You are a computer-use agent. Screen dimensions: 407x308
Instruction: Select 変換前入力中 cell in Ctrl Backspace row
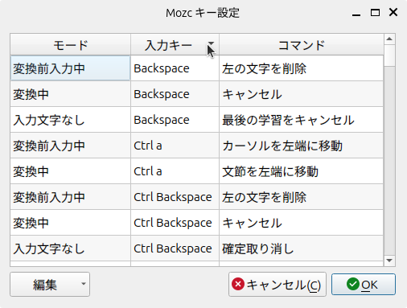coord(71,197)
